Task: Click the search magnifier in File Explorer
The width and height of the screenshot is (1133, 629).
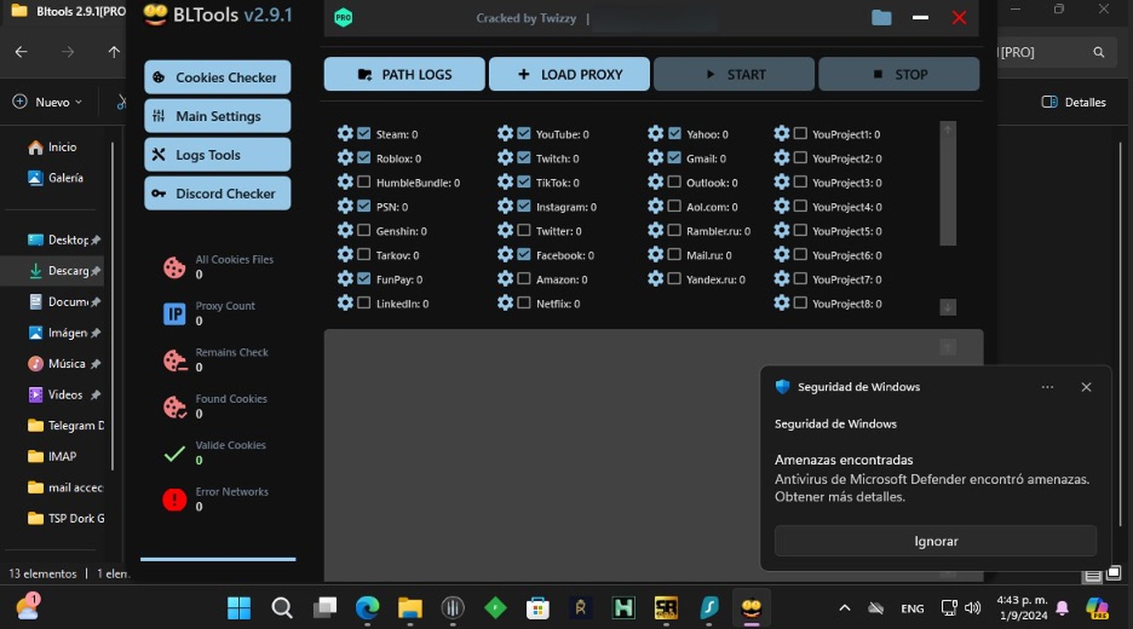Action: (1098, 52)
